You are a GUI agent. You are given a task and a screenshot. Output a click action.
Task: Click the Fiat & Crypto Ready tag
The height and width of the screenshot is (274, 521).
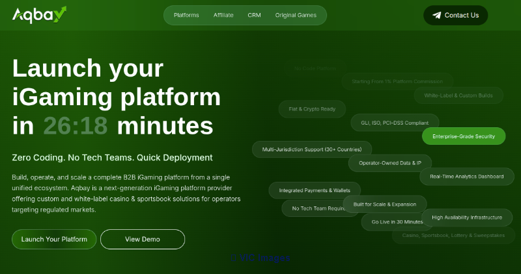coord(312,109)
